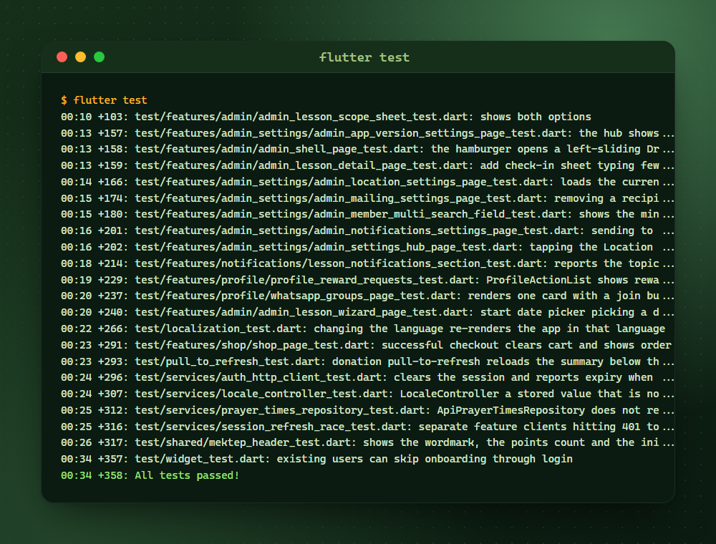
Task: Click the green maximize window button
Action: pos(99,57)
